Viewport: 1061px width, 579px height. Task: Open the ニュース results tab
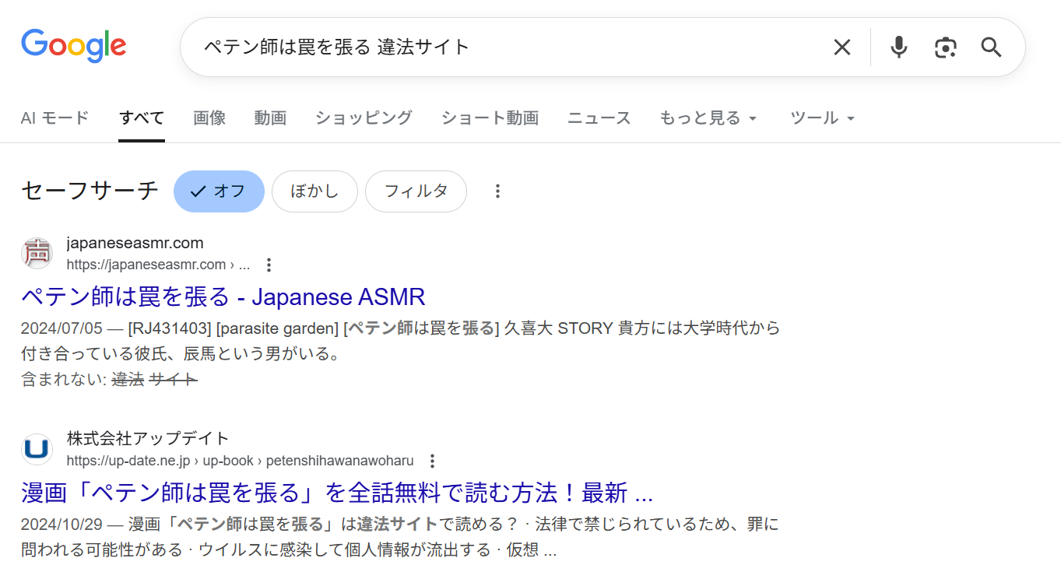598,118
